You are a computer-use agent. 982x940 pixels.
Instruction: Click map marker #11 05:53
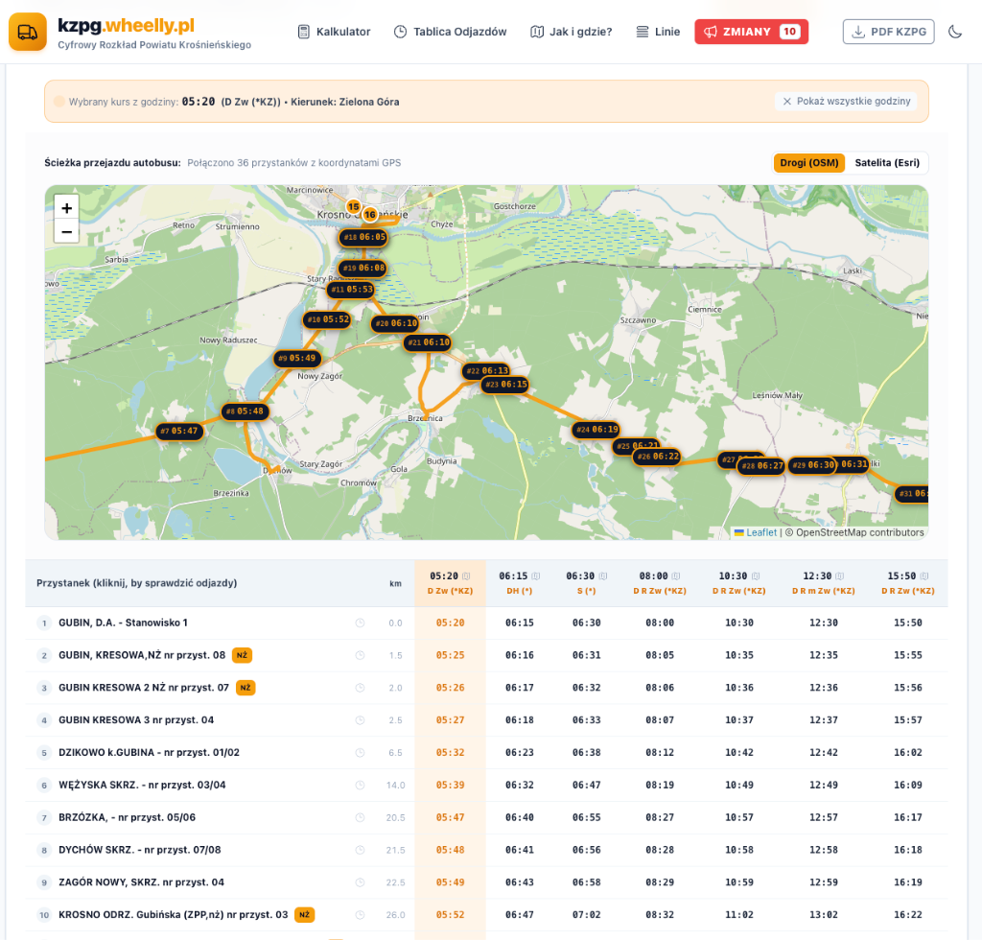(351, 290)
